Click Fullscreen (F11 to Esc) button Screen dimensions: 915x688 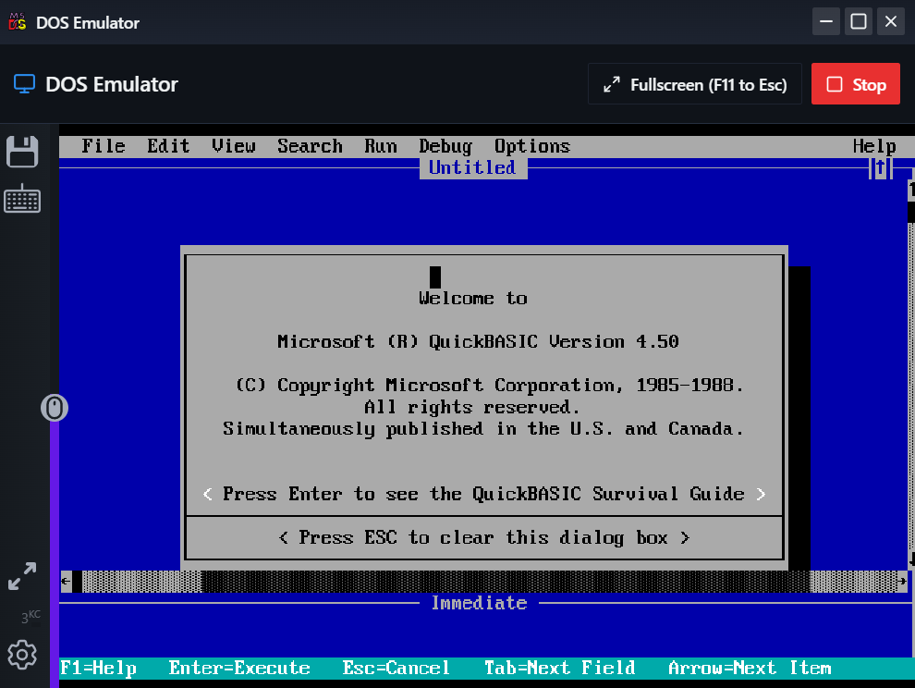click(695, 84)
